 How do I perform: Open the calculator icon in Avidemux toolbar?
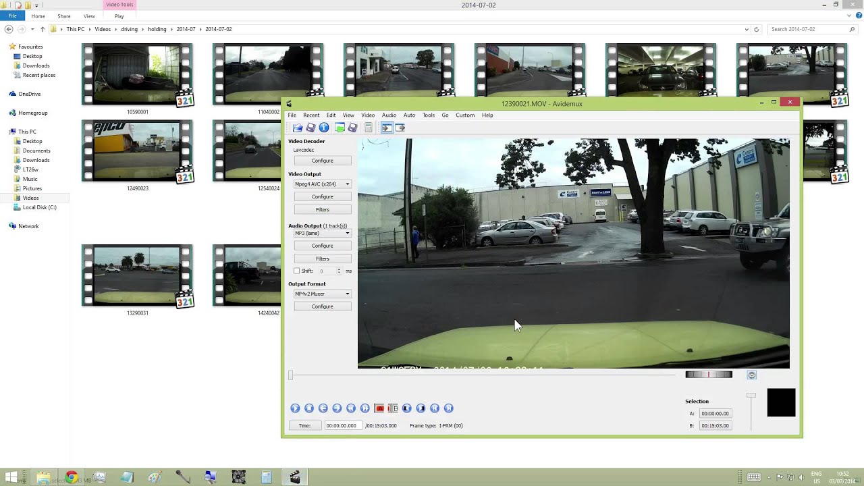click(369, 128)
